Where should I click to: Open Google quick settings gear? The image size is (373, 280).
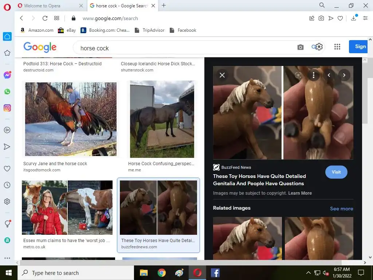pos(319,47)
